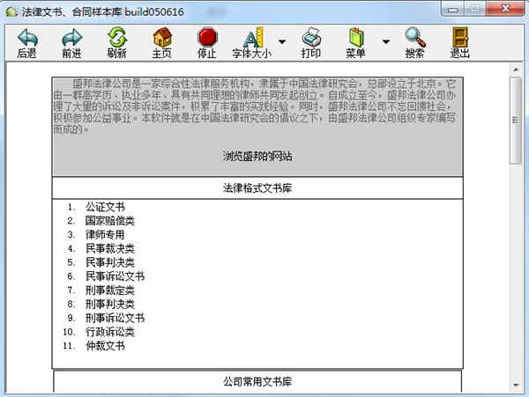Click the red 停止 (Stop) icon

(207, 38)
